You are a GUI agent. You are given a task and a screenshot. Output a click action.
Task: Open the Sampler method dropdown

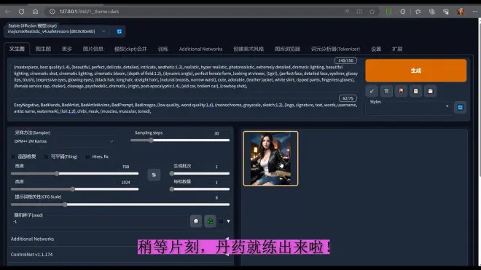point(64,141)
